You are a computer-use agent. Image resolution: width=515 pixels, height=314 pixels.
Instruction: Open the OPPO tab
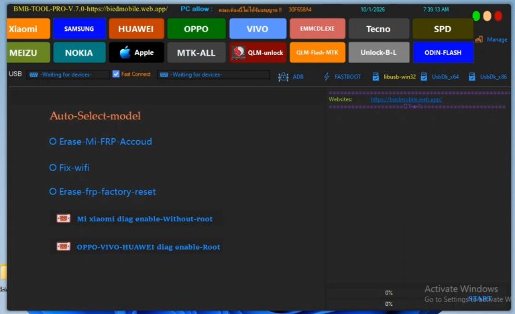tap(196, 29)
